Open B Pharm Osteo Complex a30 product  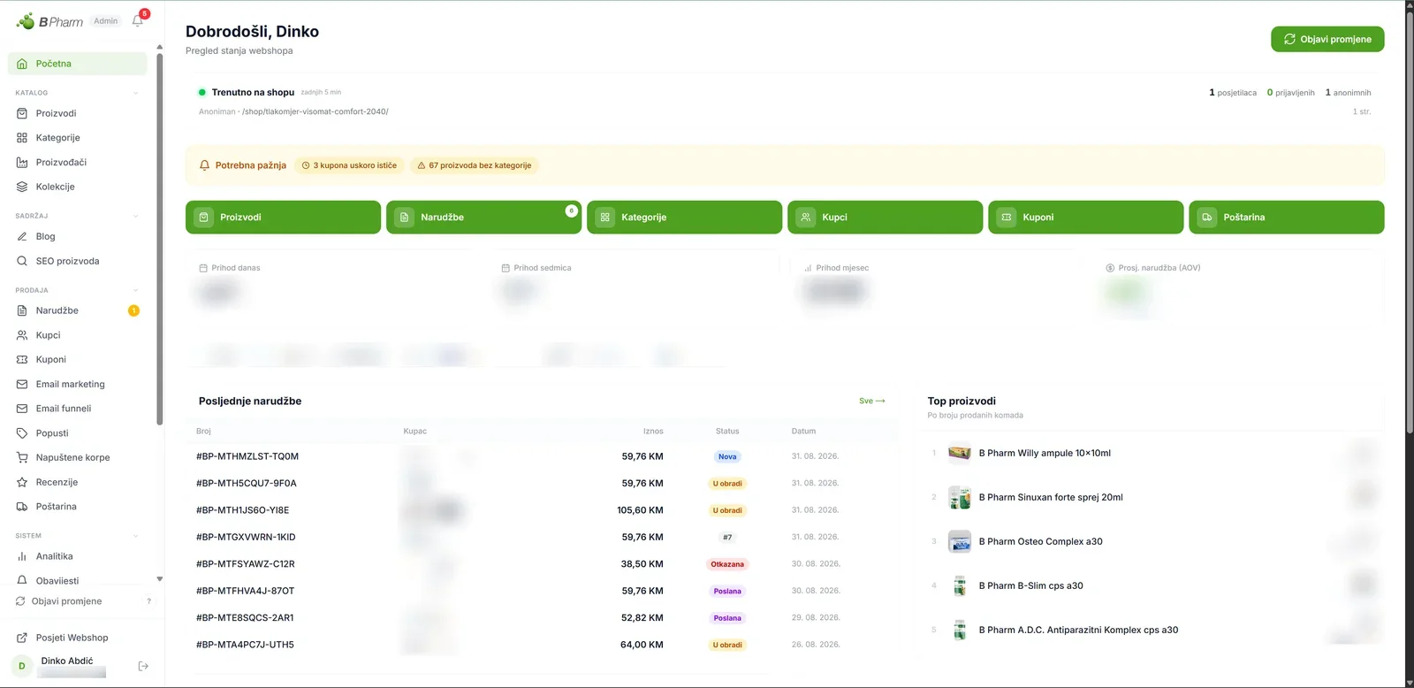1040,541
